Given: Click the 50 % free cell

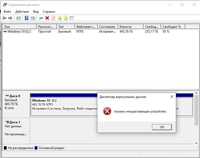Looking at the screenshot, I should point(166,31).
